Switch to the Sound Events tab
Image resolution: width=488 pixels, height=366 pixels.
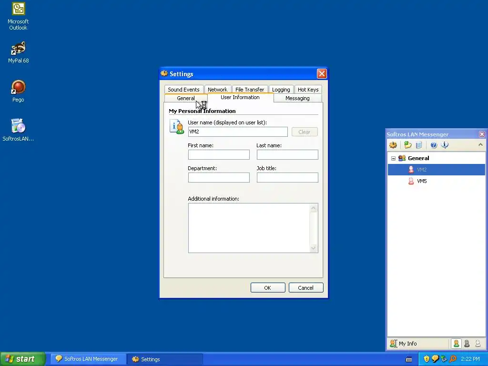pyautogui.click(x=183, y=90)
